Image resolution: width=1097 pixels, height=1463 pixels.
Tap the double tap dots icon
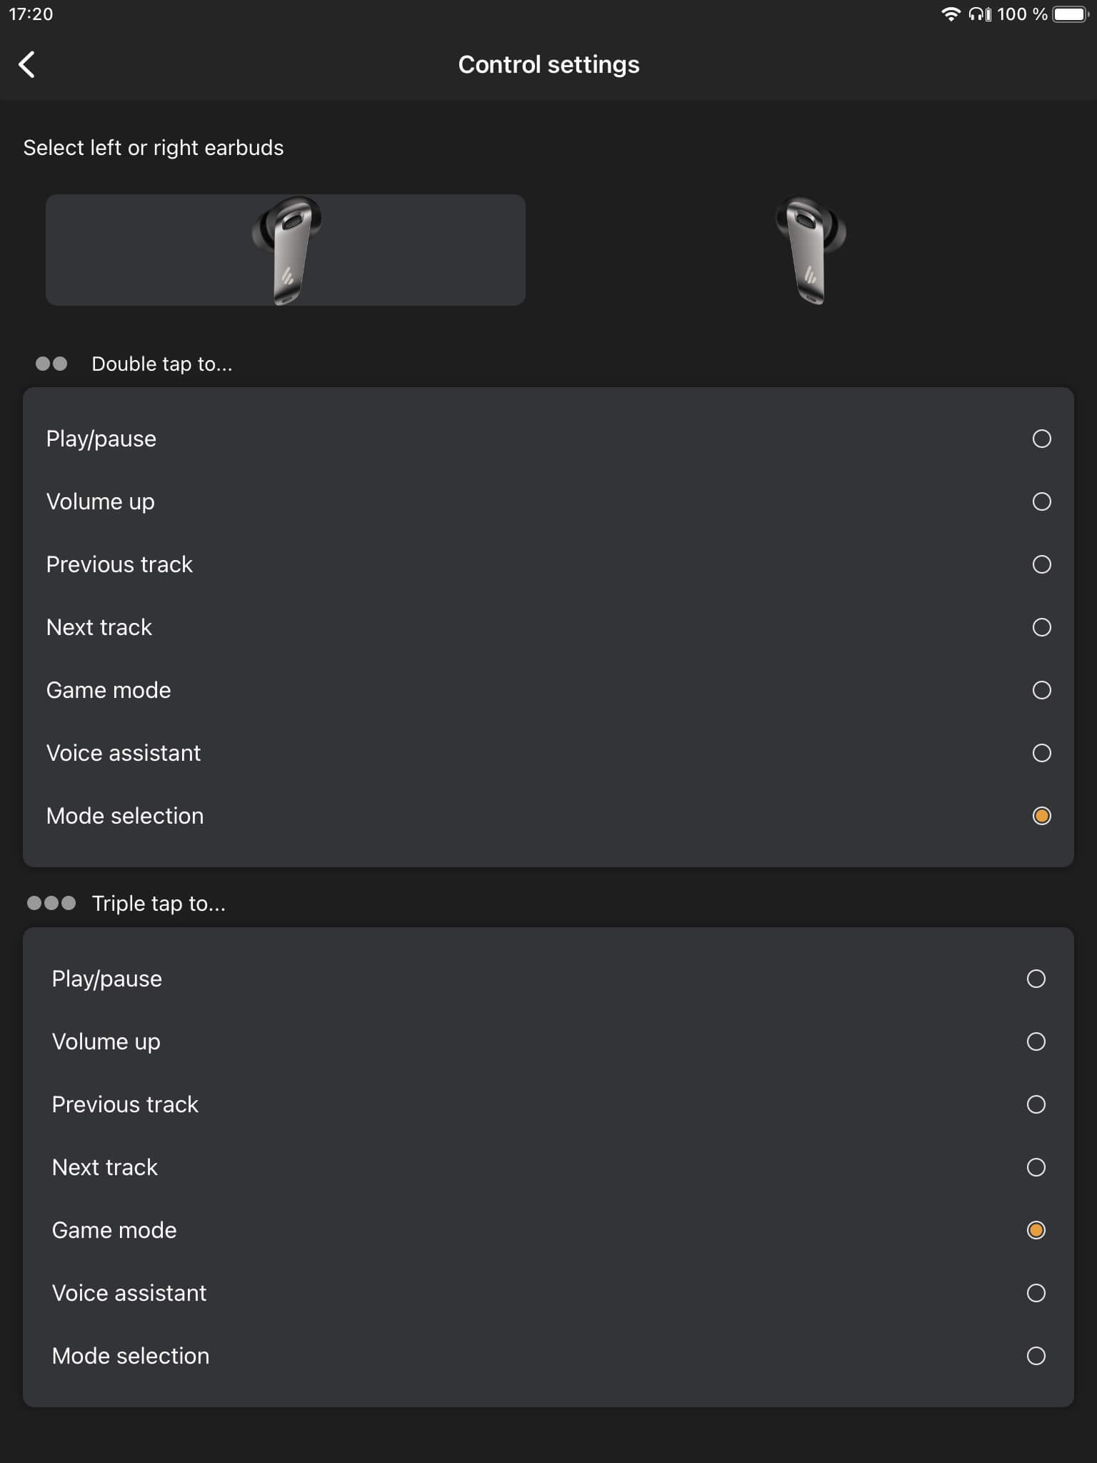[x=51, y=364]
